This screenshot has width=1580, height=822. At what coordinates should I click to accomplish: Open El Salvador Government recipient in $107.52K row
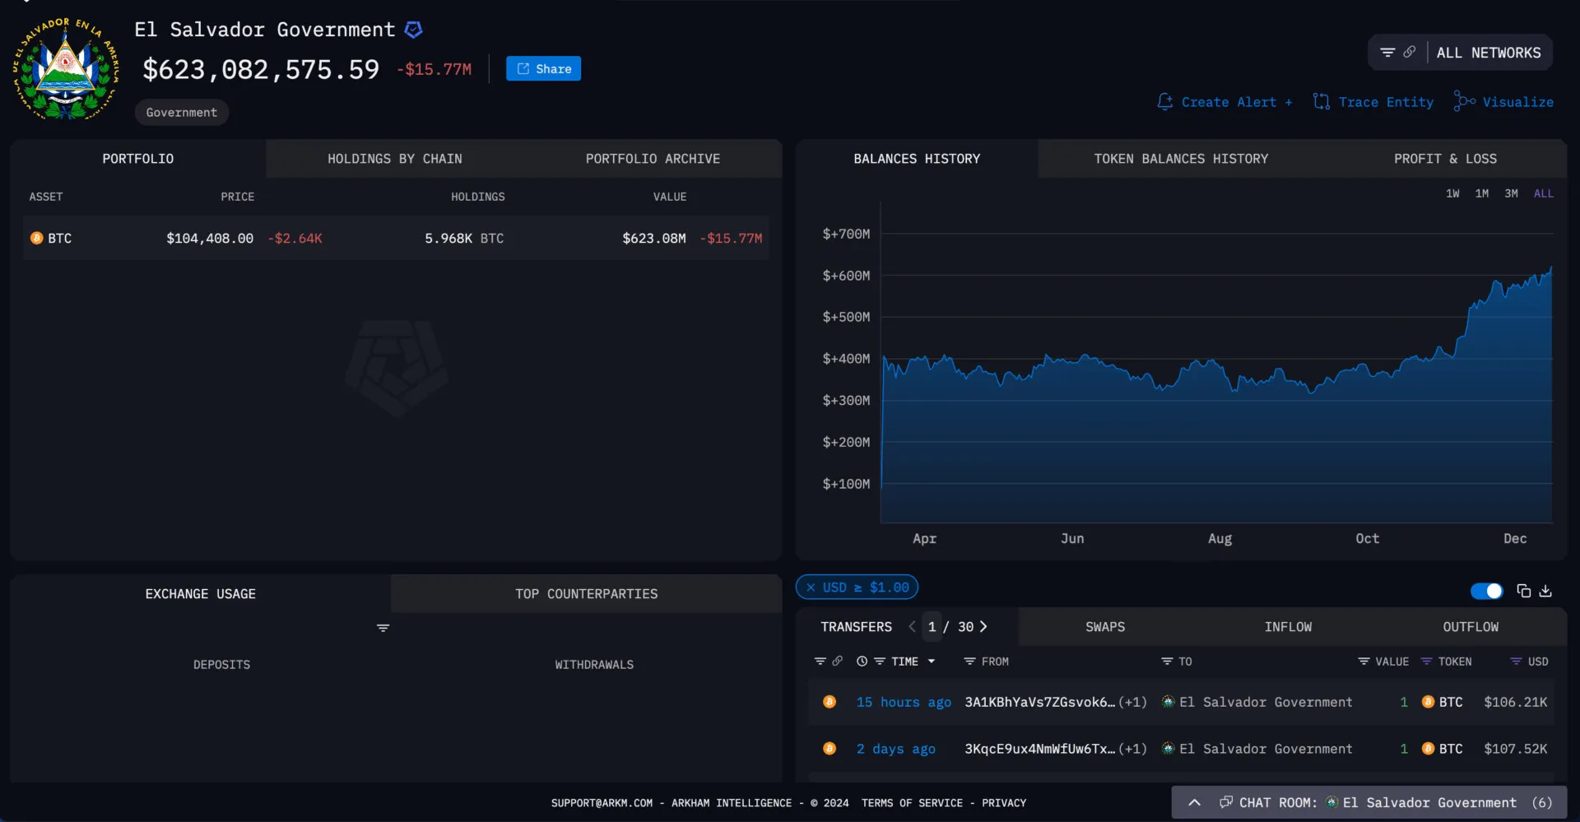click(1257, 750)
